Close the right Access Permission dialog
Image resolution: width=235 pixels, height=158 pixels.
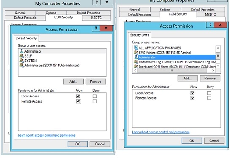pos(220,25)
